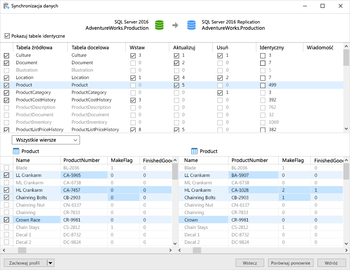350x270 pixels.
Task: Close the Synchronizacja danych window
Action: 341,6
